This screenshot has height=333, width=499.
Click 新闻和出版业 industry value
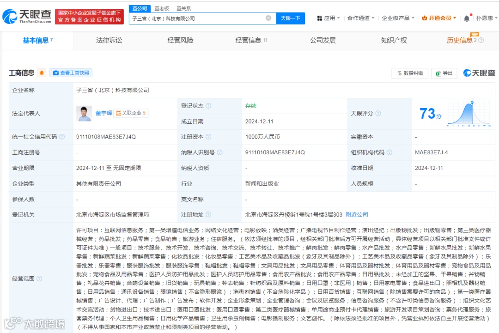pyautogui.click(x=262, y=184)
